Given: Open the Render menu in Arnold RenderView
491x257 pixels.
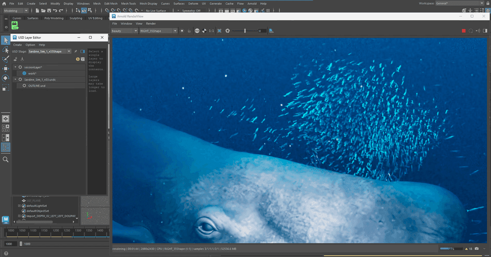Looking at the screenshot, I should coord(150,24).
